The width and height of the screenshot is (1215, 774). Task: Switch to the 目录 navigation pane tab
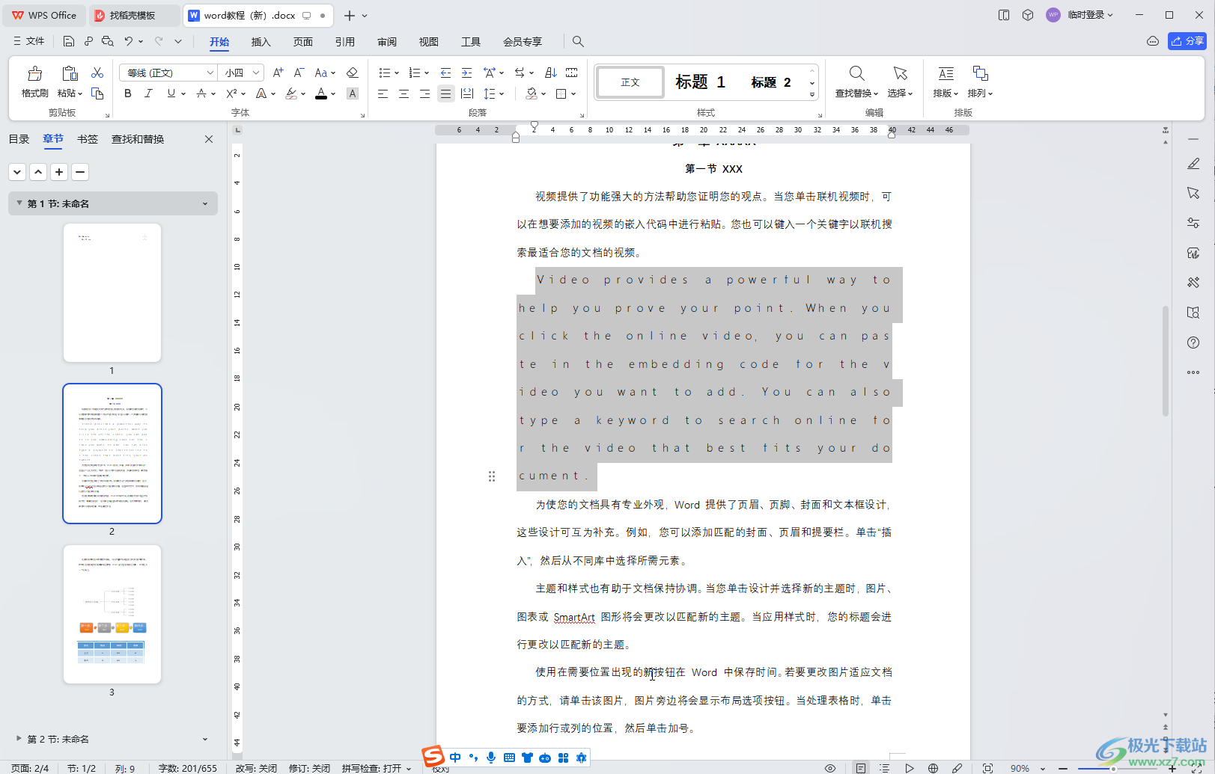[x=19, y=139]
